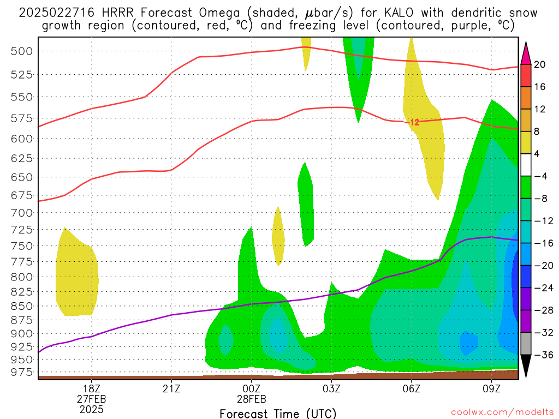This screenshot has width=559, height=419.
Task: Click the 650 pressure level label
Action: (21, 177)
